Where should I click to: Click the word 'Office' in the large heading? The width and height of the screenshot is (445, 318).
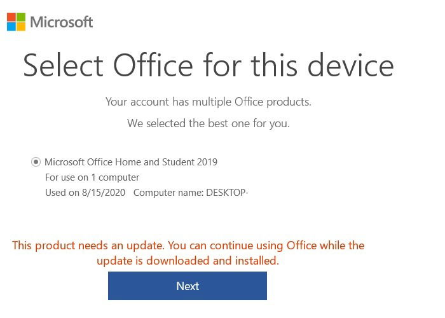pyautogui.click(x=153, y=65)
